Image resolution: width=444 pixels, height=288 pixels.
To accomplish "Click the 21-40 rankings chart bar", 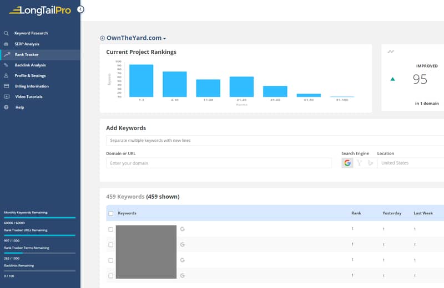I will coord(241,87).
